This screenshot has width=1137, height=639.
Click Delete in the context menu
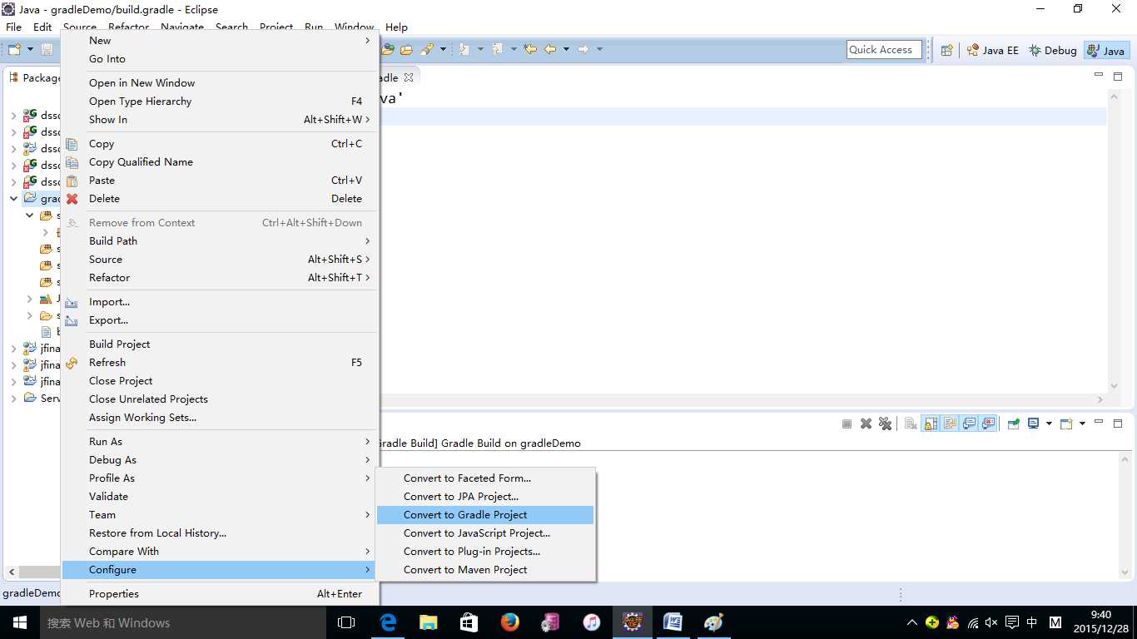219,199
